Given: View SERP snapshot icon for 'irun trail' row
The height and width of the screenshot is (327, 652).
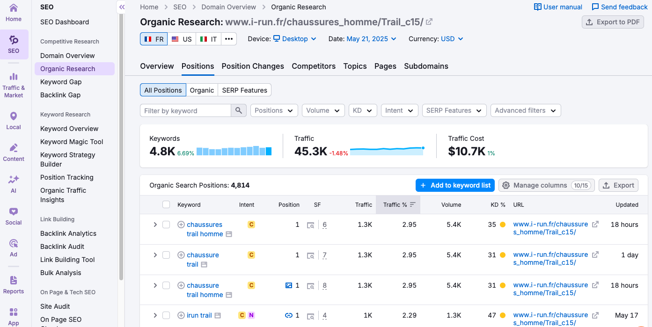Looking at the screenshot, I should pos(310,316).
